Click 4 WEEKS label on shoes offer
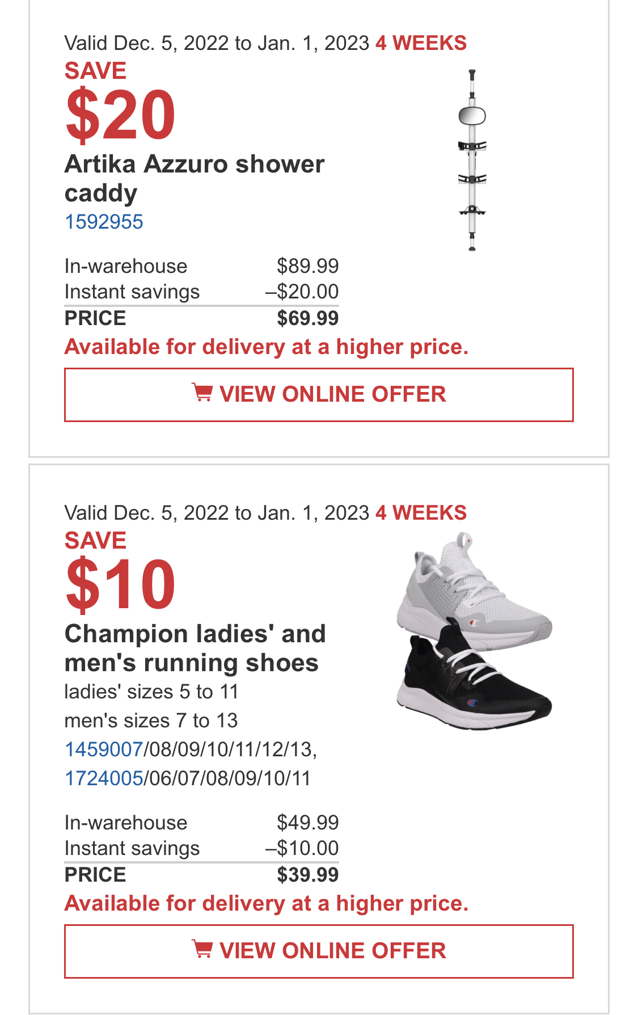Viewport: 638px width, 1015px height. (421, 513)
